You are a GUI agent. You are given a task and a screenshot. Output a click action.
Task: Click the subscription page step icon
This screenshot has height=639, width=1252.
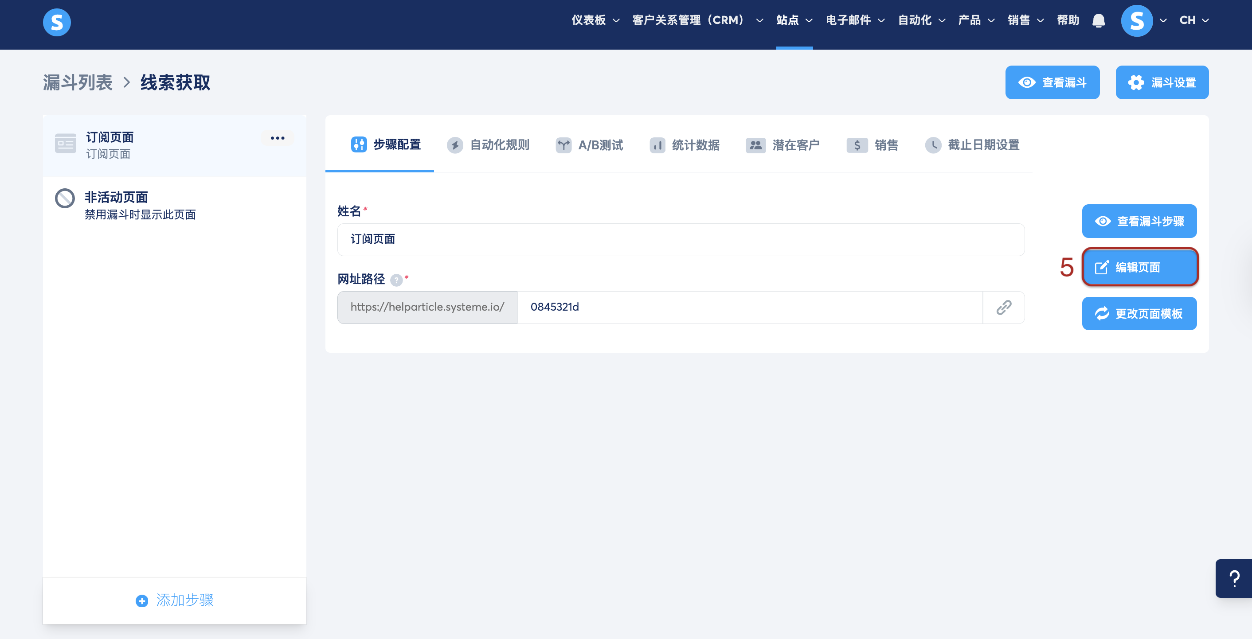pos(66,143)
